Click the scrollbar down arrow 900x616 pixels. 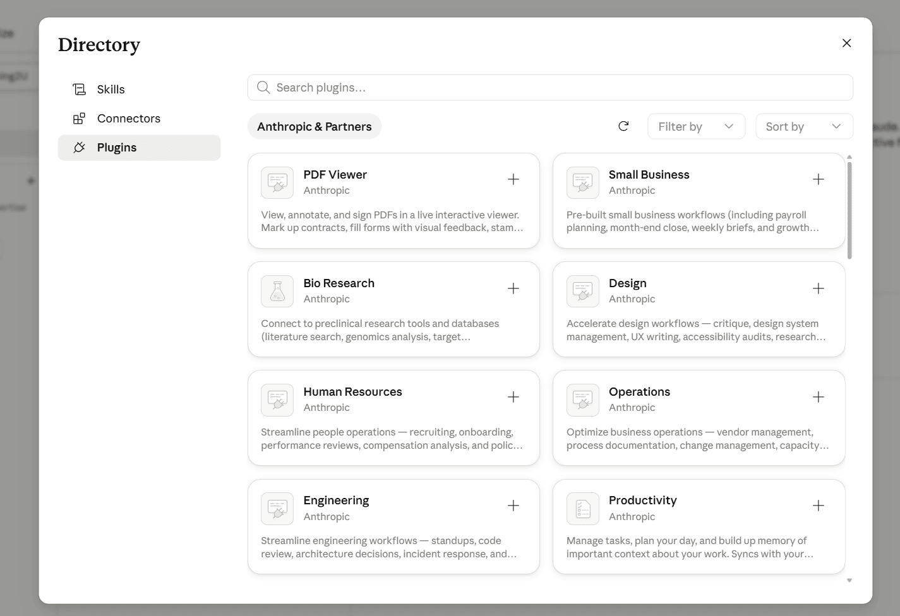pos(849,581)
